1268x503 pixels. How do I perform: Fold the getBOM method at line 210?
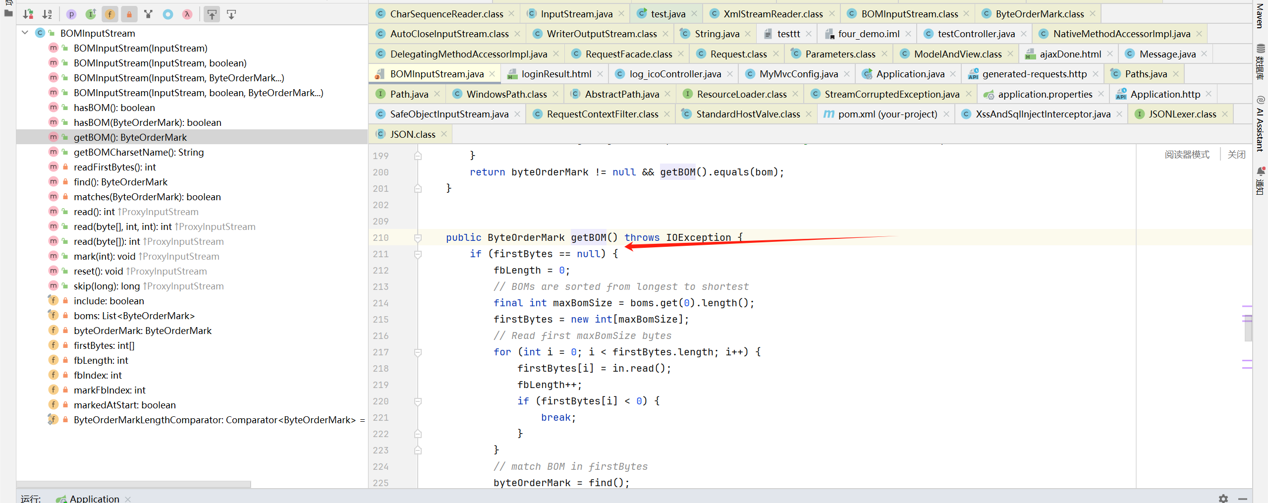(x=418, y=238)
